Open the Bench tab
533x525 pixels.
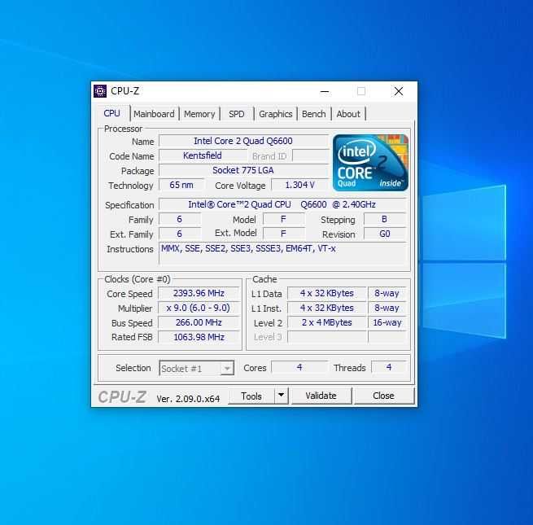[x=314, y=114]
